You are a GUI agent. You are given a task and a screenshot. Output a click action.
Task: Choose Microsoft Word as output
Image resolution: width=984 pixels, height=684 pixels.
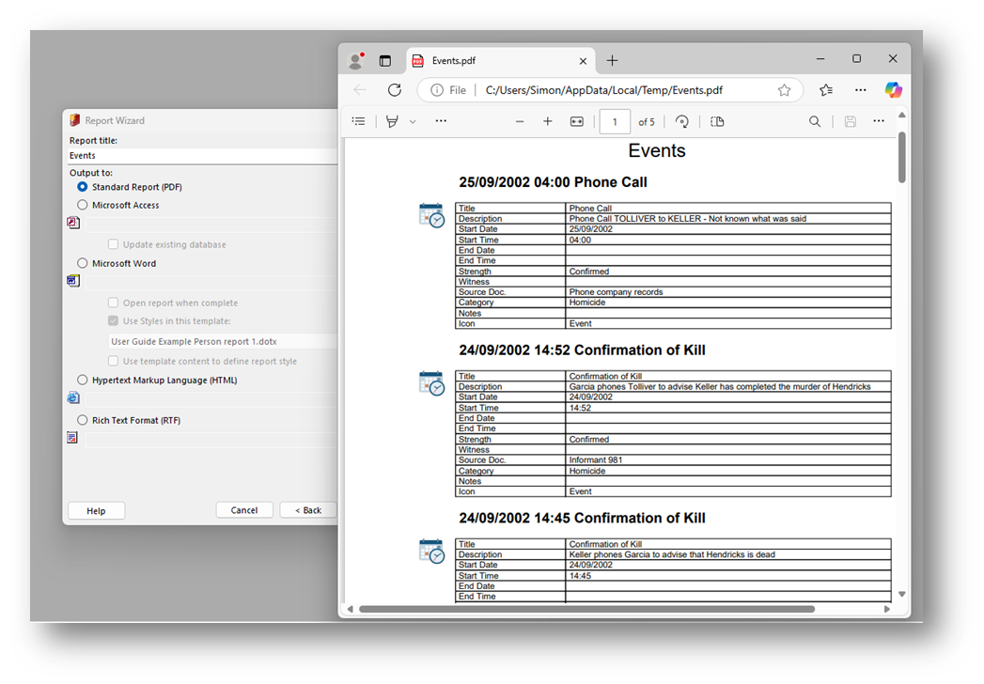pyautogui.click(x=83, y=263)
